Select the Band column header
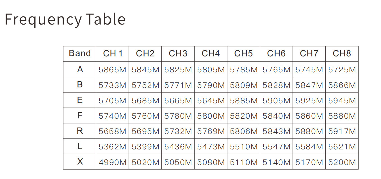Image resolution: width=381 pixels, height=179 pixels. click(80, 53)
